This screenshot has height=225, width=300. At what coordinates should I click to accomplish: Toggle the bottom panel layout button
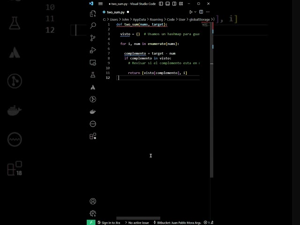(x=168, y=4)
